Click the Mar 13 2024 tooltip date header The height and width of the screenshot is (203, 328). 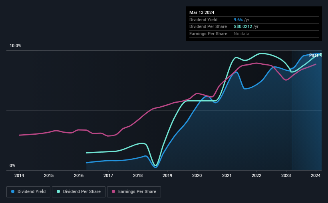[x=202, y=12]
